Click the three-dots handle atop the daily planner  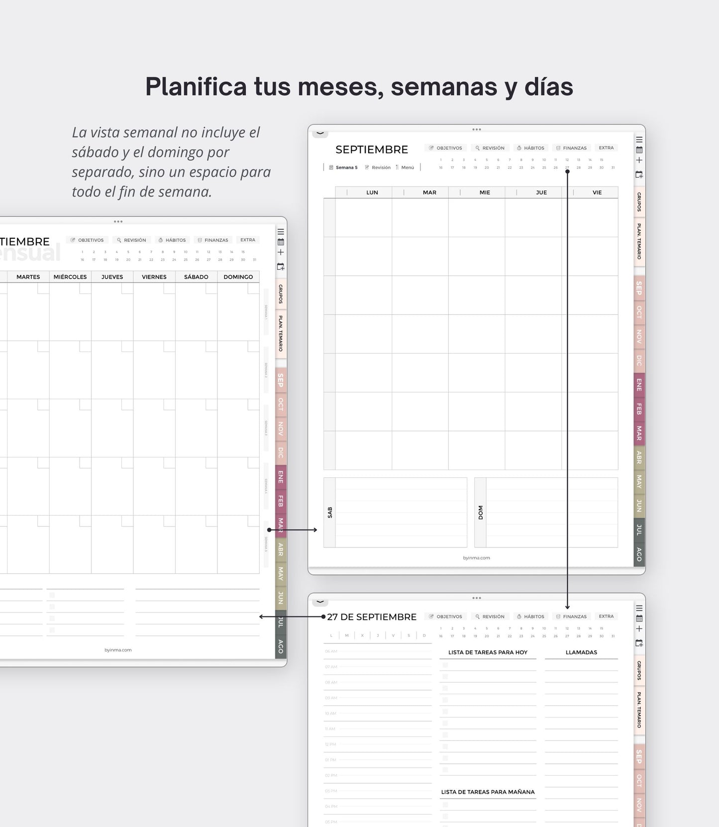(477, 598)
